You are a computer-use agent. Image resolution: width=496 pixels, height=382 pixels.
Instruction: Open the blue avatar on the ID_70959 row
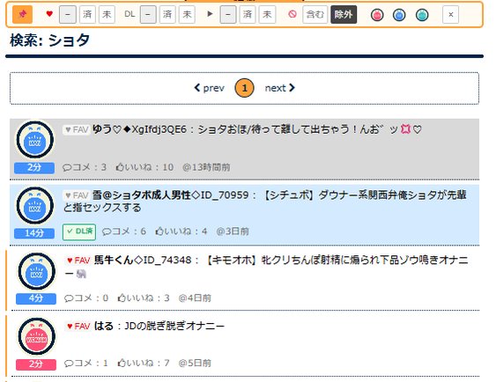point(35,205)
